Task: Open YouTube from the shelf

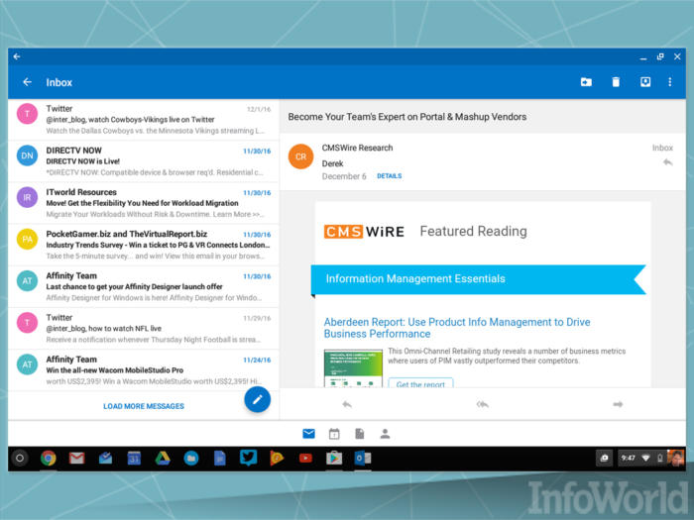Action: tap(305, 458)
